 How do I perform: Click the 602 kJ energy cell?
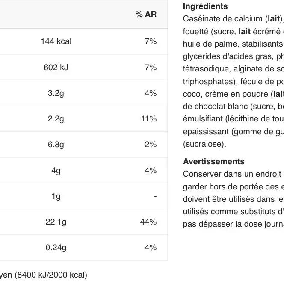pyautogui.click(x=56, y=68)
